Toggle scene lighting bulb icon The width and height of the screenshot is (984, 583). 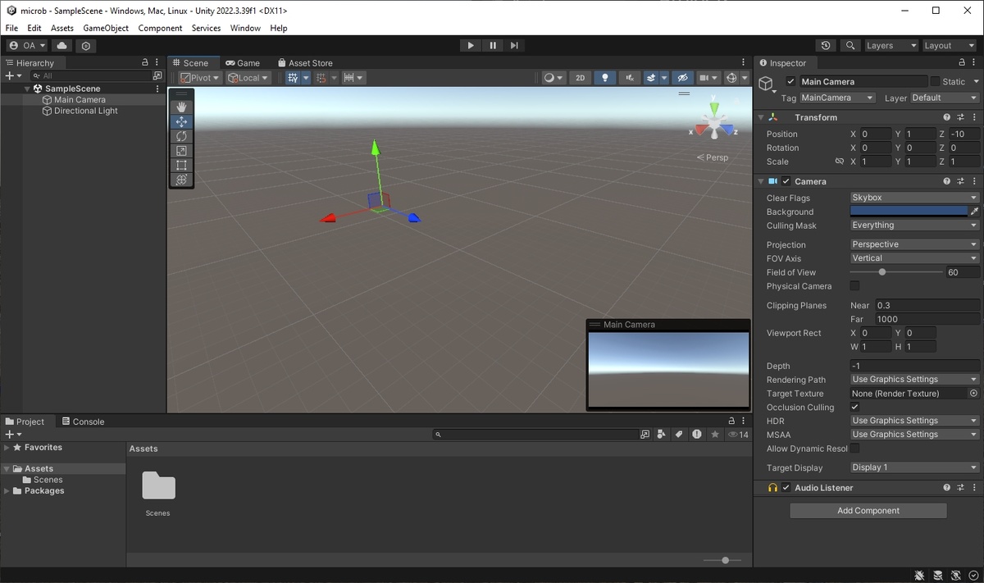click(x=605, y=78)
